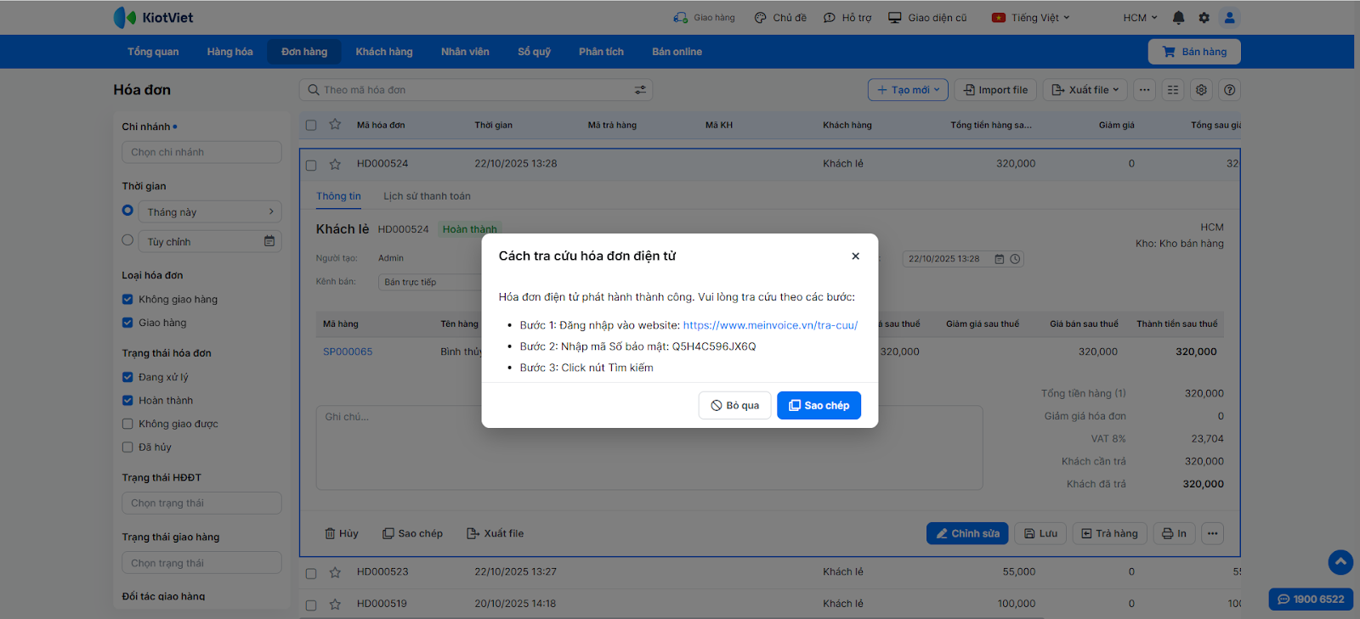This screenshot has width=1360, height=619.
Task: Open calendar icon in Tùy chỉnh field
Action: [269, 242]
